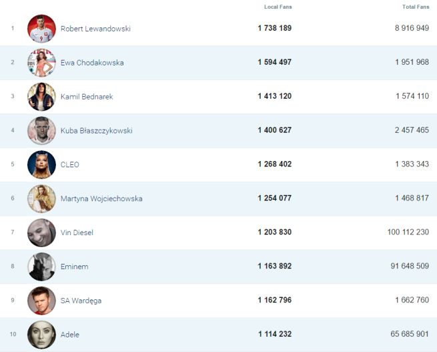Open Adele's avatar image

click(41, 335)
